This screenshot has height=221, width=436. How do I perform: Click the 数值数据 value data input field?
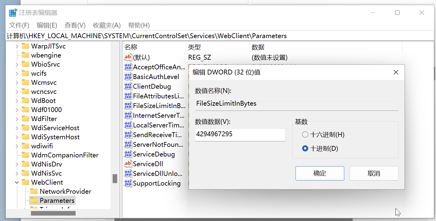pyautogui.click(x=240, y=135)
